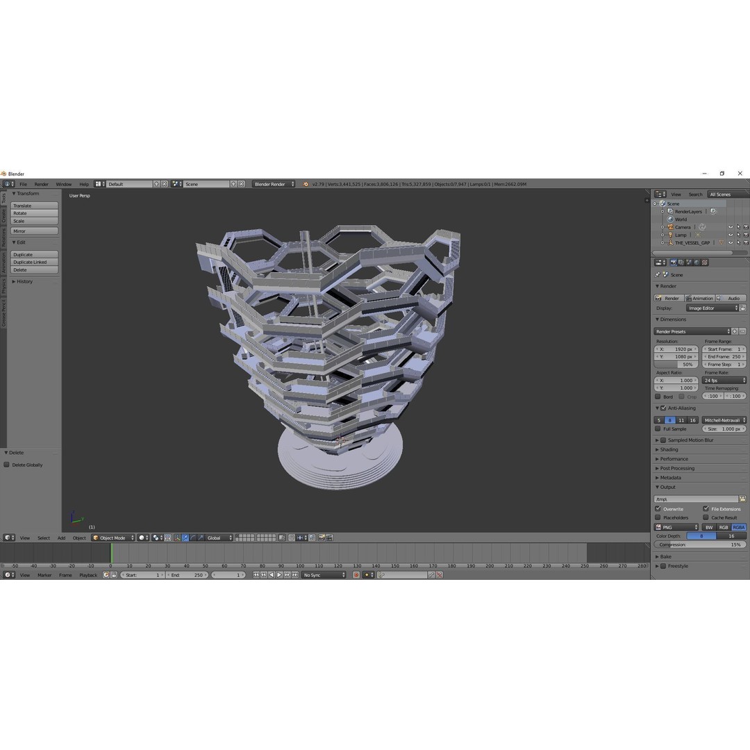Viewport: 750px width, 750px height.
Task: Select the translate manipulator arrow icon
Action: 185,537
